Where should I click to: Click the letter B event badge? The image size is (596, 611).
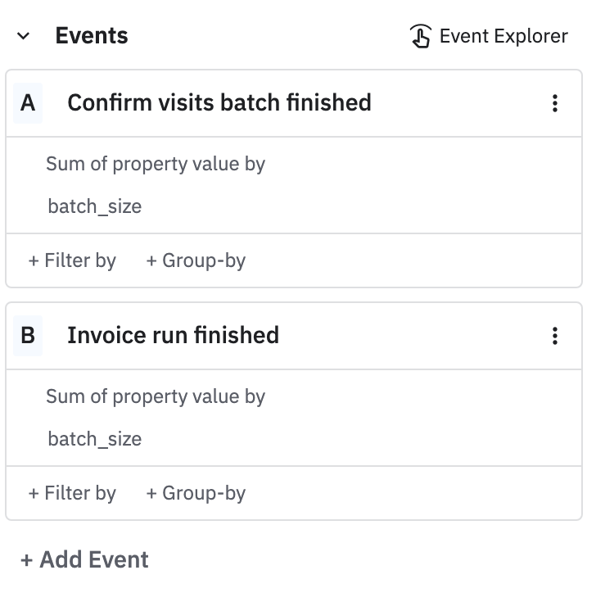tap(28, 336)
